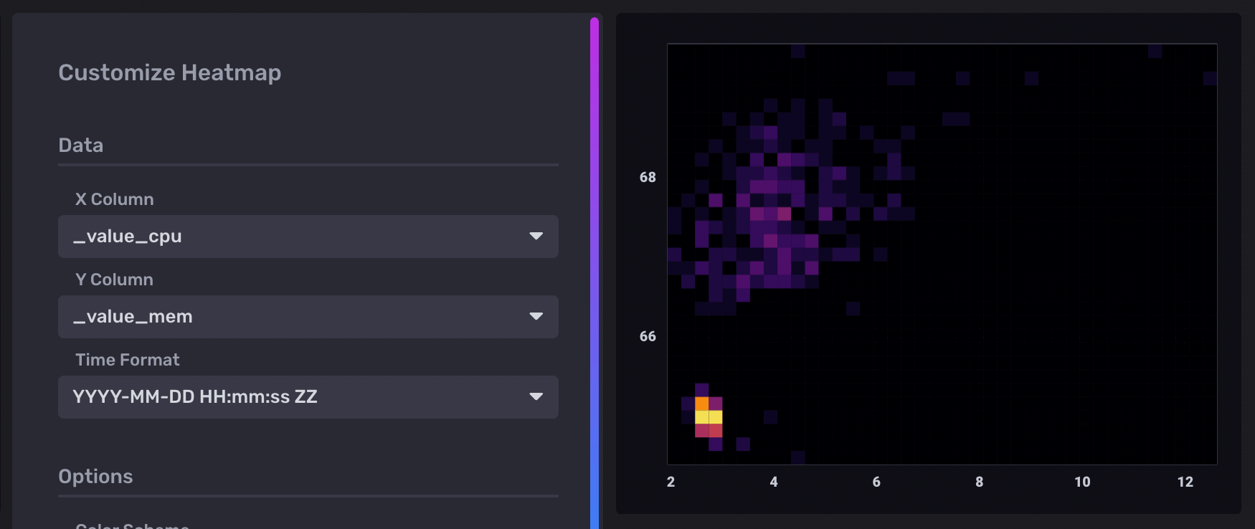Click the caret arrow on the _value_cpu dropdown
The height and width of the screenshot is (529, 1255).
(x=536, y=237)
